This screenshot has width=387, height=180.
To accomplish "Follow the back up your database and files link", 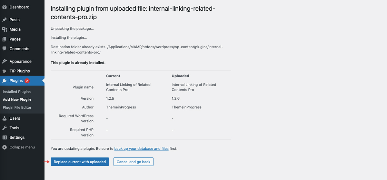I will (x=141, y=149).
